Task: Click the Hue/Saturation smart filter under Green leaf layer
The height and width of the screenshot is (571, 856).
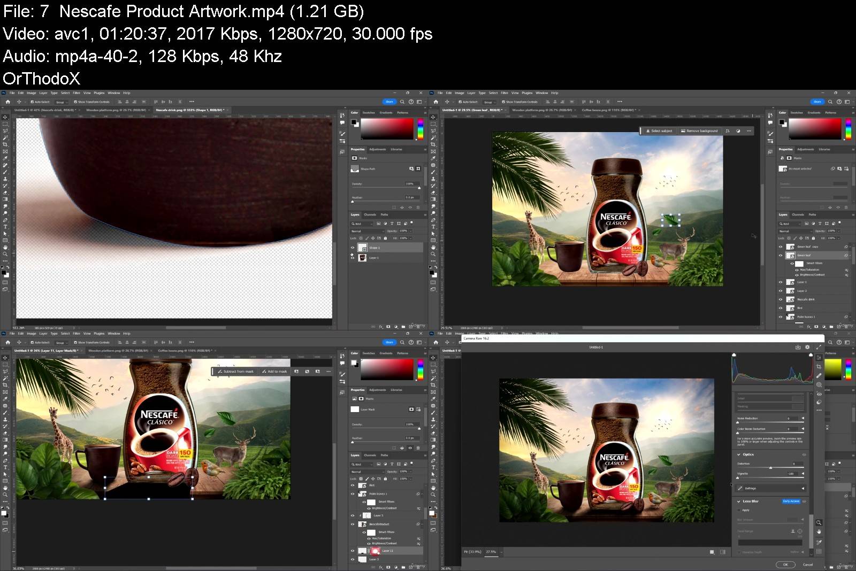Action: 809,269
